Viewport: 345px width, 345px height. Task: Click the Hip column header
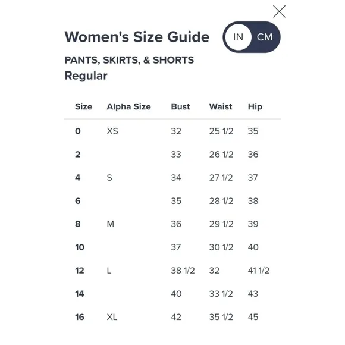pos(255,107)
